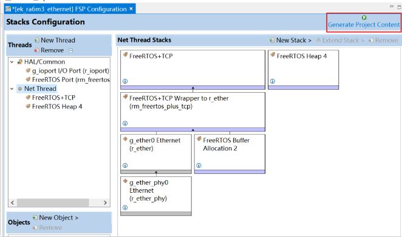Click module icon on FreeRTOS+TCP Wrapper block

[125, 97]
